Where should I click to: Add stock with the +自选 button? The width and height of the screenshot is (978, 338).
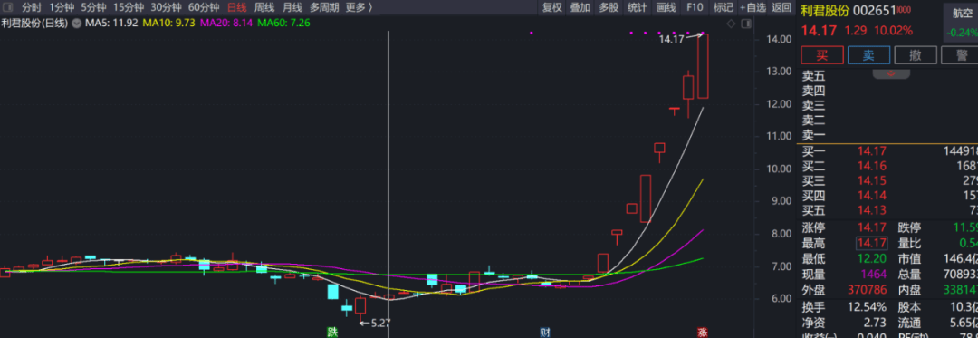coord(753,8)
